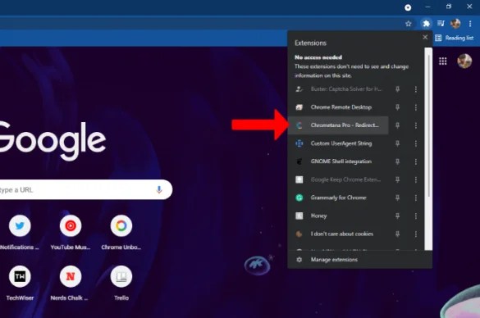Select Honey extension entry
Image resolution: width=480 pixels, height=318 pixels.
coord(338,216)
